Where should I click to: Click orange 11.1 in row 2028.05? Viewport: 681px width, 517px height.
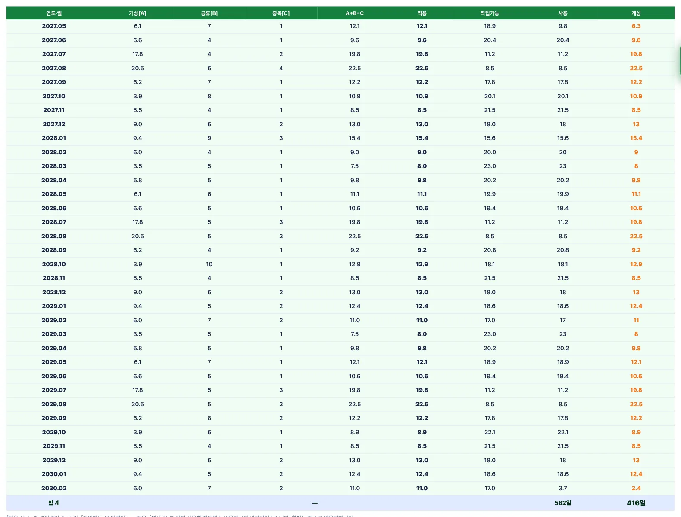coord(636,194)
